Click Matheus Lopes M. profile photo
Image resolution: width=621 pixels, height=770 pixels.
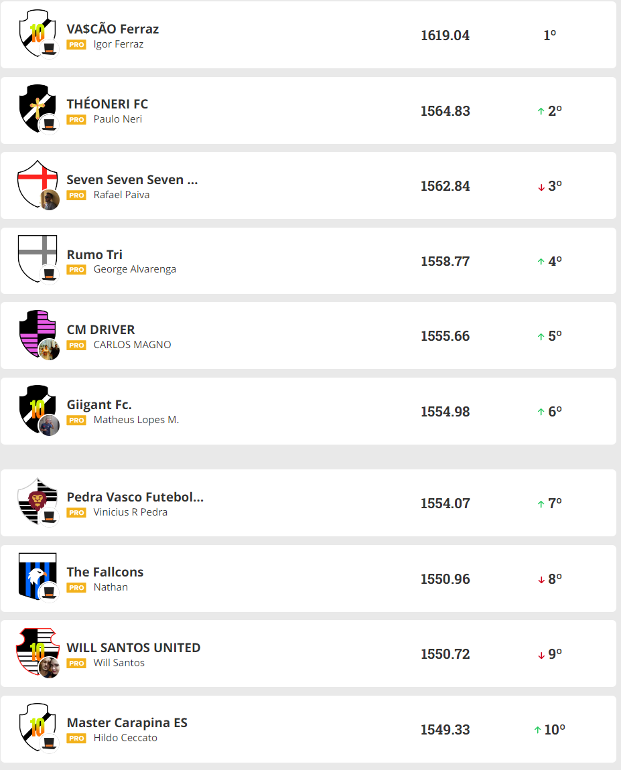50,425
